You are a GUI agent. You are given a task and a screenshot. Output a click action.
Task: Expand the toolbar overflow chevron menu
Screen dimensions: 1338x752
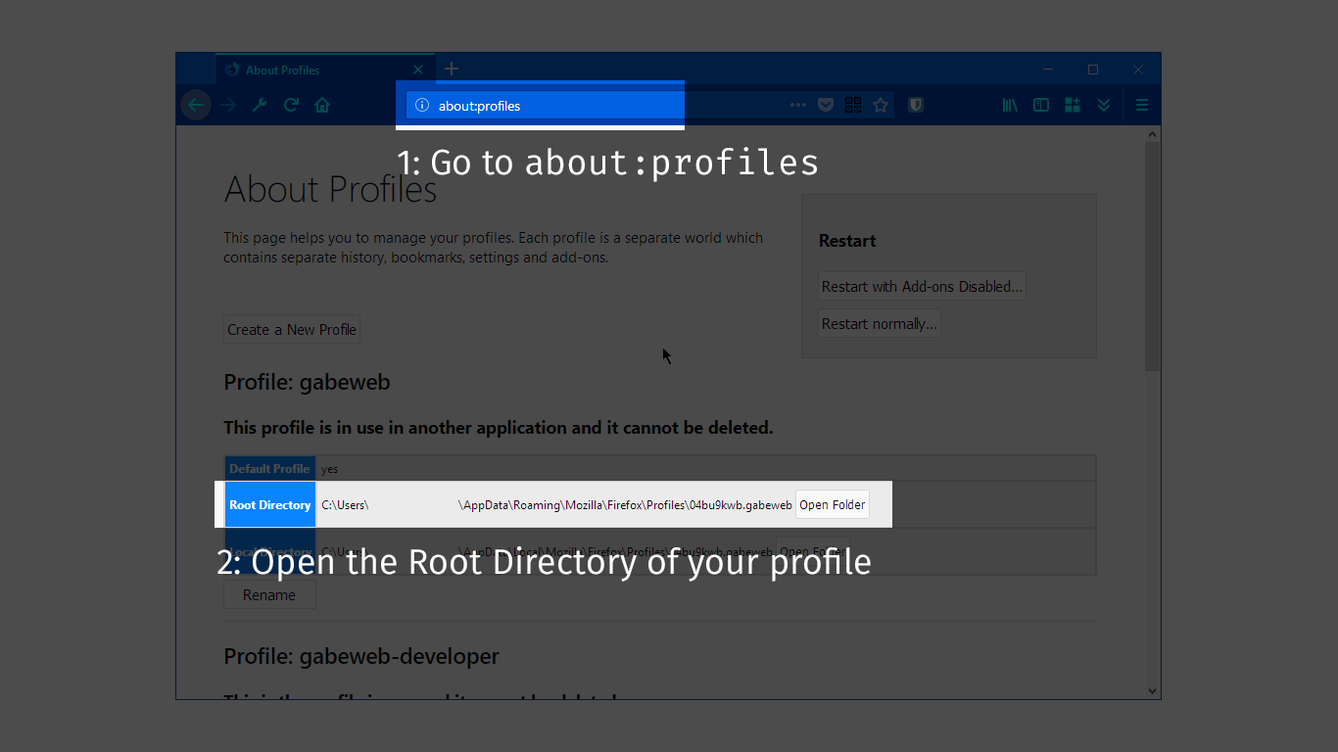click(1104, 105)
